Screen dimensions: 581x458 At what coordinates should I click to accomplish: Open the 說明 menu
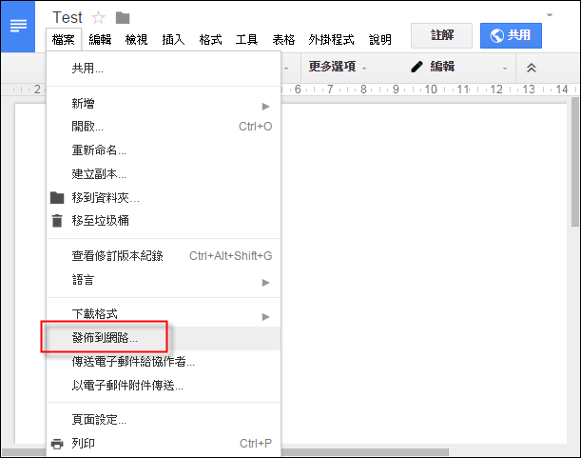coord(380,39)
